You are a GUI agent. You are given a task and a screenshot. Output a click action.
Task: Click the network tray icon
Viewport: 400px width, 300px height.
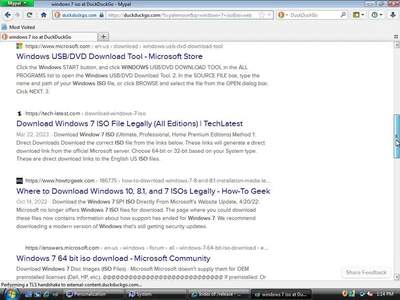pos(362,294)
